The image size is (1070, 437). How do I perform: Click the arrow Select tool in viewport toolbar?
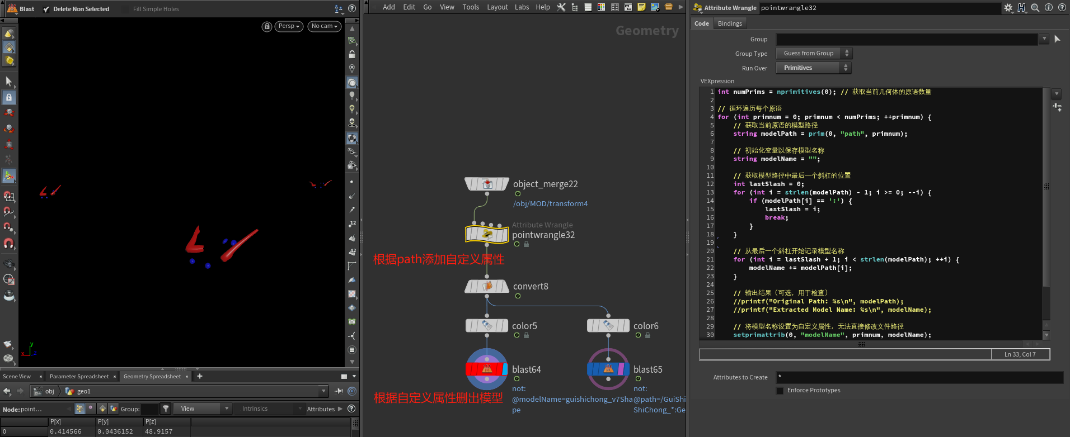point(9,82)
